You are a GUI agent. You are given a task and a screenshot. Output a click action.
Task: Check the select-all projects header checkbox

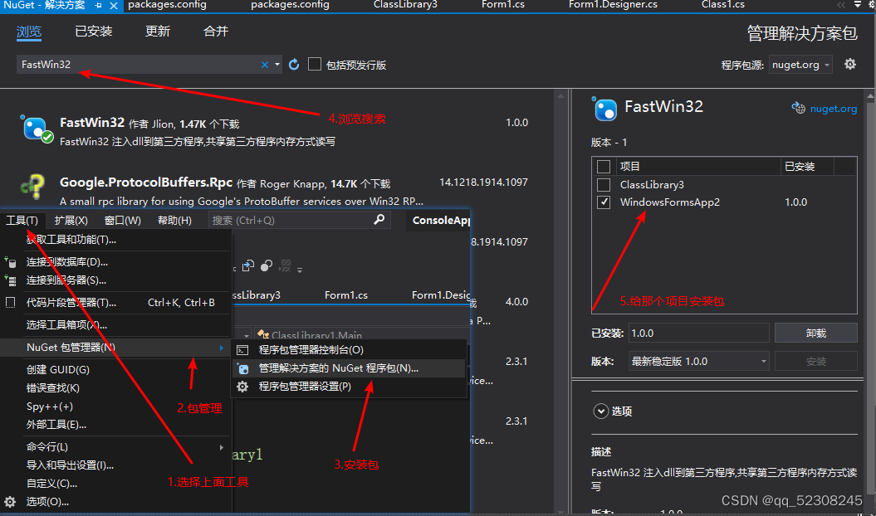point(604,167)
